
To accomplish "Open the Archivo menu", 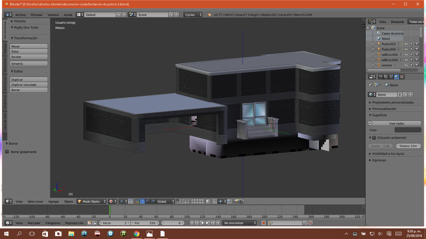I will pyautogui.click(x=21, y=15).
